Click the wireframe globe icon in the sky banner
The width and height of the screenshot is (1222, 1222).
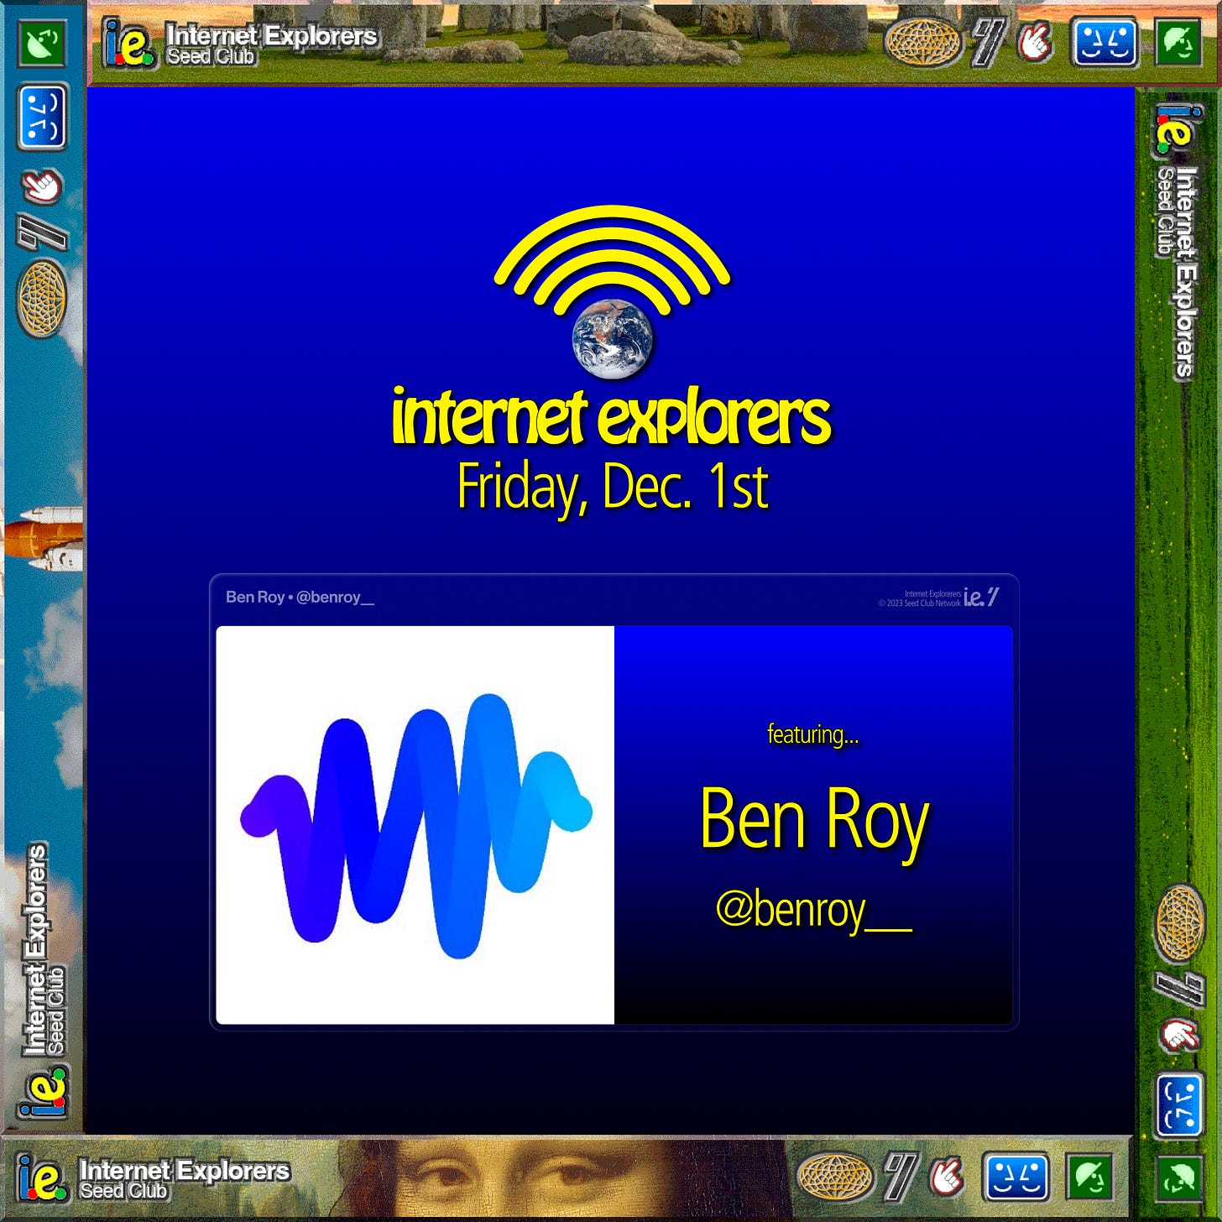tap(42, 298)
